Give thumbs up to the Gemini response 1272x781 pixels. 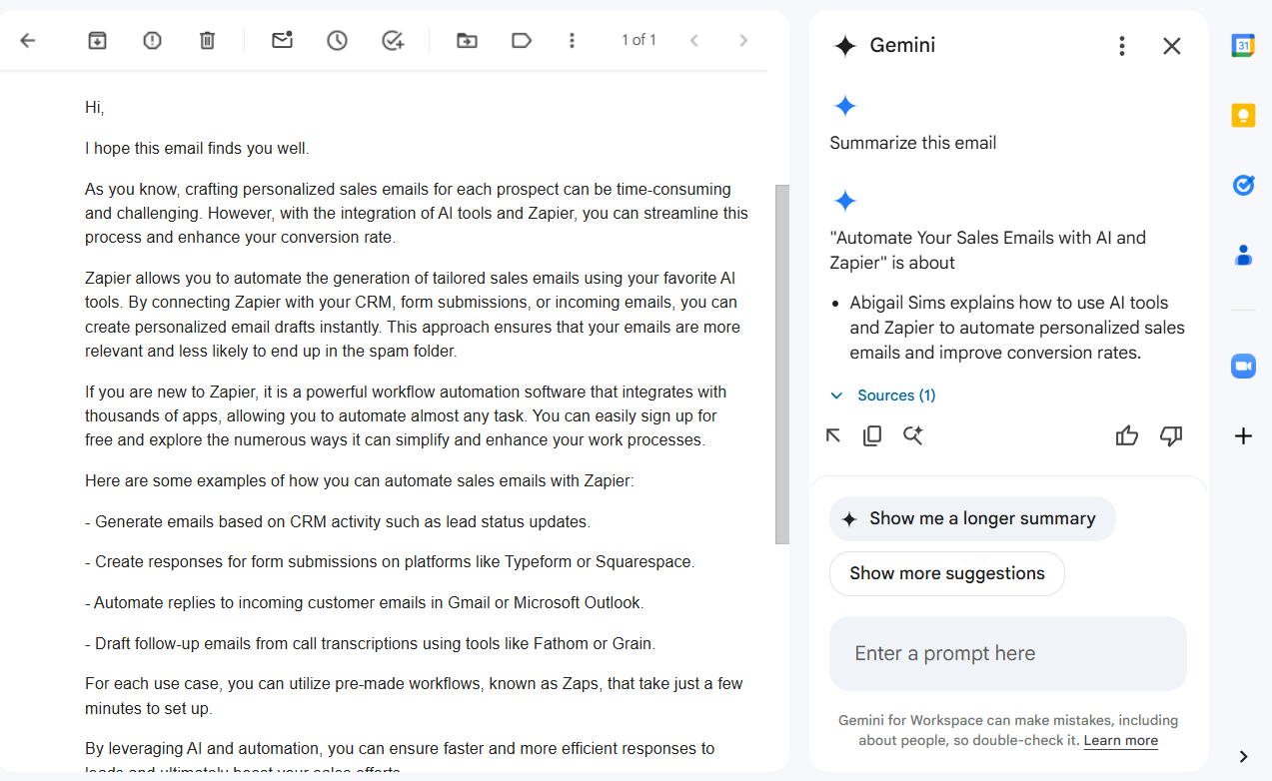1127,435
